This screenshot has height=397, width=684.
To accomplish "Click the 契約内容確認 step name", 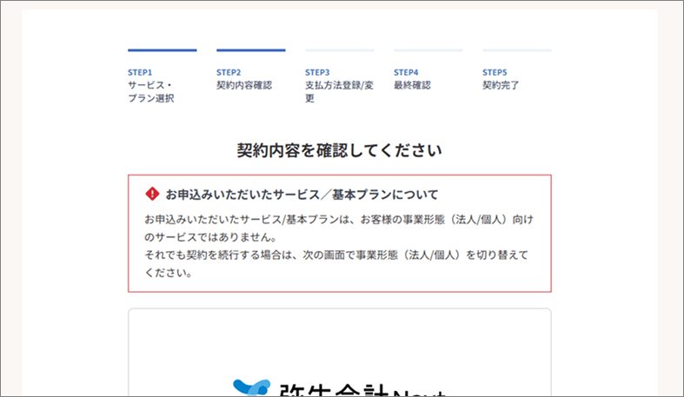I will (243, 85).
